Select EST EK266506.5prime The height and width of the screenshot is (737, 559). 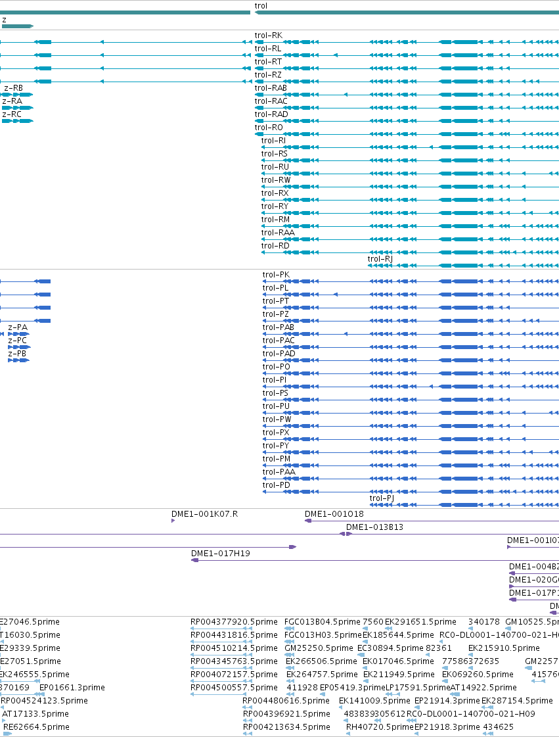click(321, 661)
